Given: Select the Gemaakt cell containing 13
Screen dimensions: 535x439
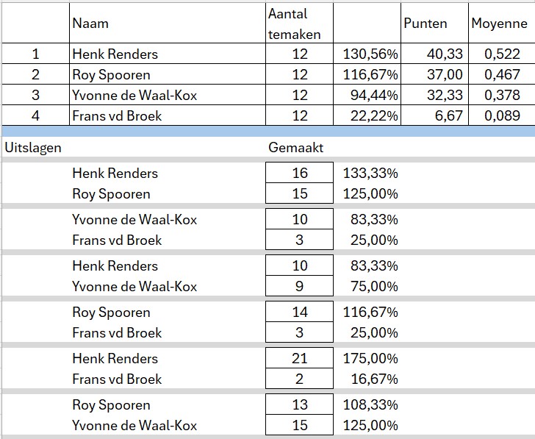Looking at the screenshot, I should point(299,404).
